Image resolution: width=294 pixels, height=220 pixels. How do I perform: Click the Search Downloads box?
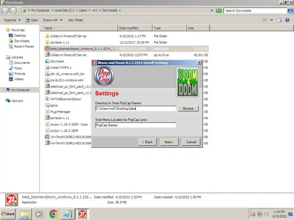tap(255, 11)
